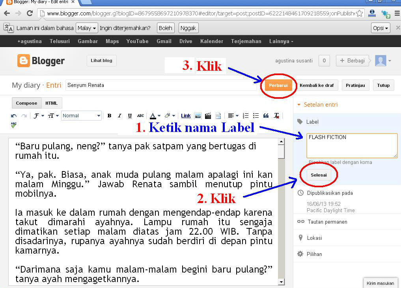Open Kalender from the Google bar
Image resolution: width=401 pixels, height=288 pixels.
(212, 41)
